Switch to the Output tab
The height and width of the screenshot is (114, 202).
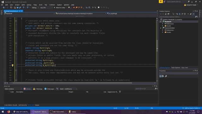37,105
